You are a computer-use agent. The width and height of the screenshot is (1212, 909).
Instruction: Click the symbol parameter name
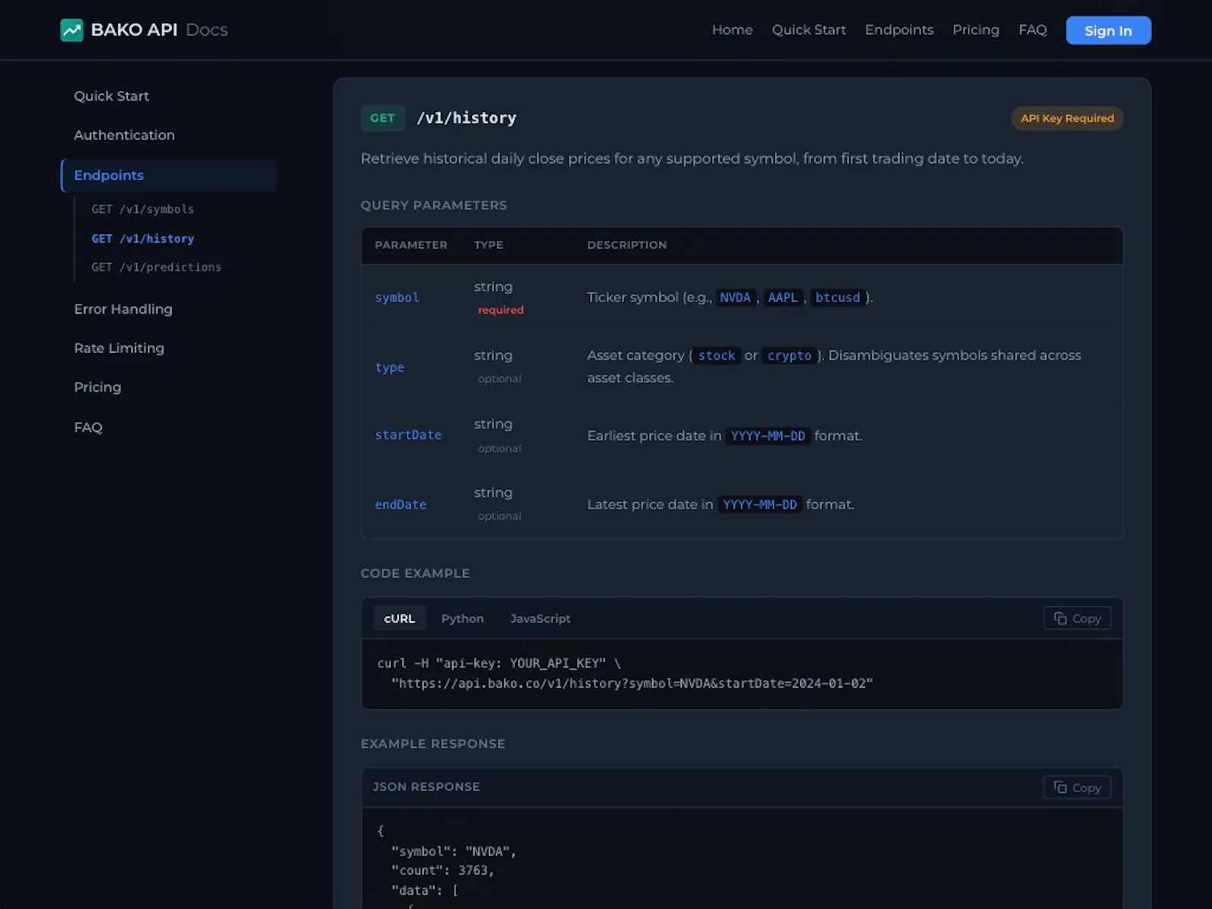[x=397, y=298]
